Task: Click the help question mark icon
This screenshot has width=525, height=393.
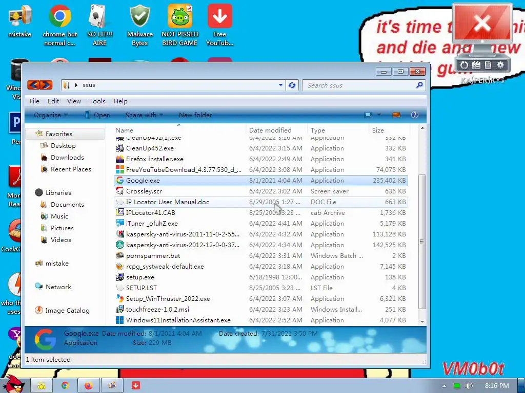Action: (x=414, y=115)
